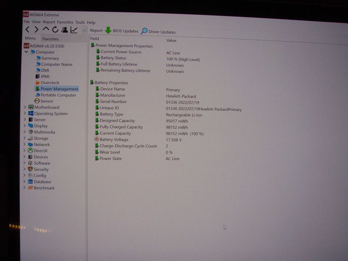Expand the Operating System node
The width and height of the screenshot is (348, 261).
(25, 113)
